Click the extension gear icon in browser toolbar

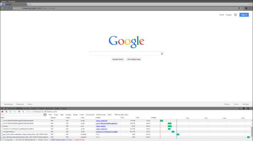tap(246, 8)
